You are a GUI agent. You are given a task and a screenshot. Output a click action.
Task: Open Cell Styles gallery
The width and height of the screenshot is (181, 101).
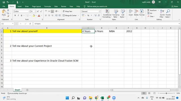[x=123, y=14]
